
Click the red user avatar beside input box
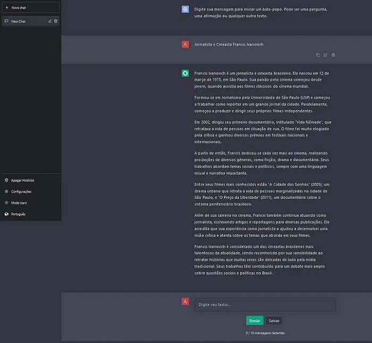pos(185,302)
